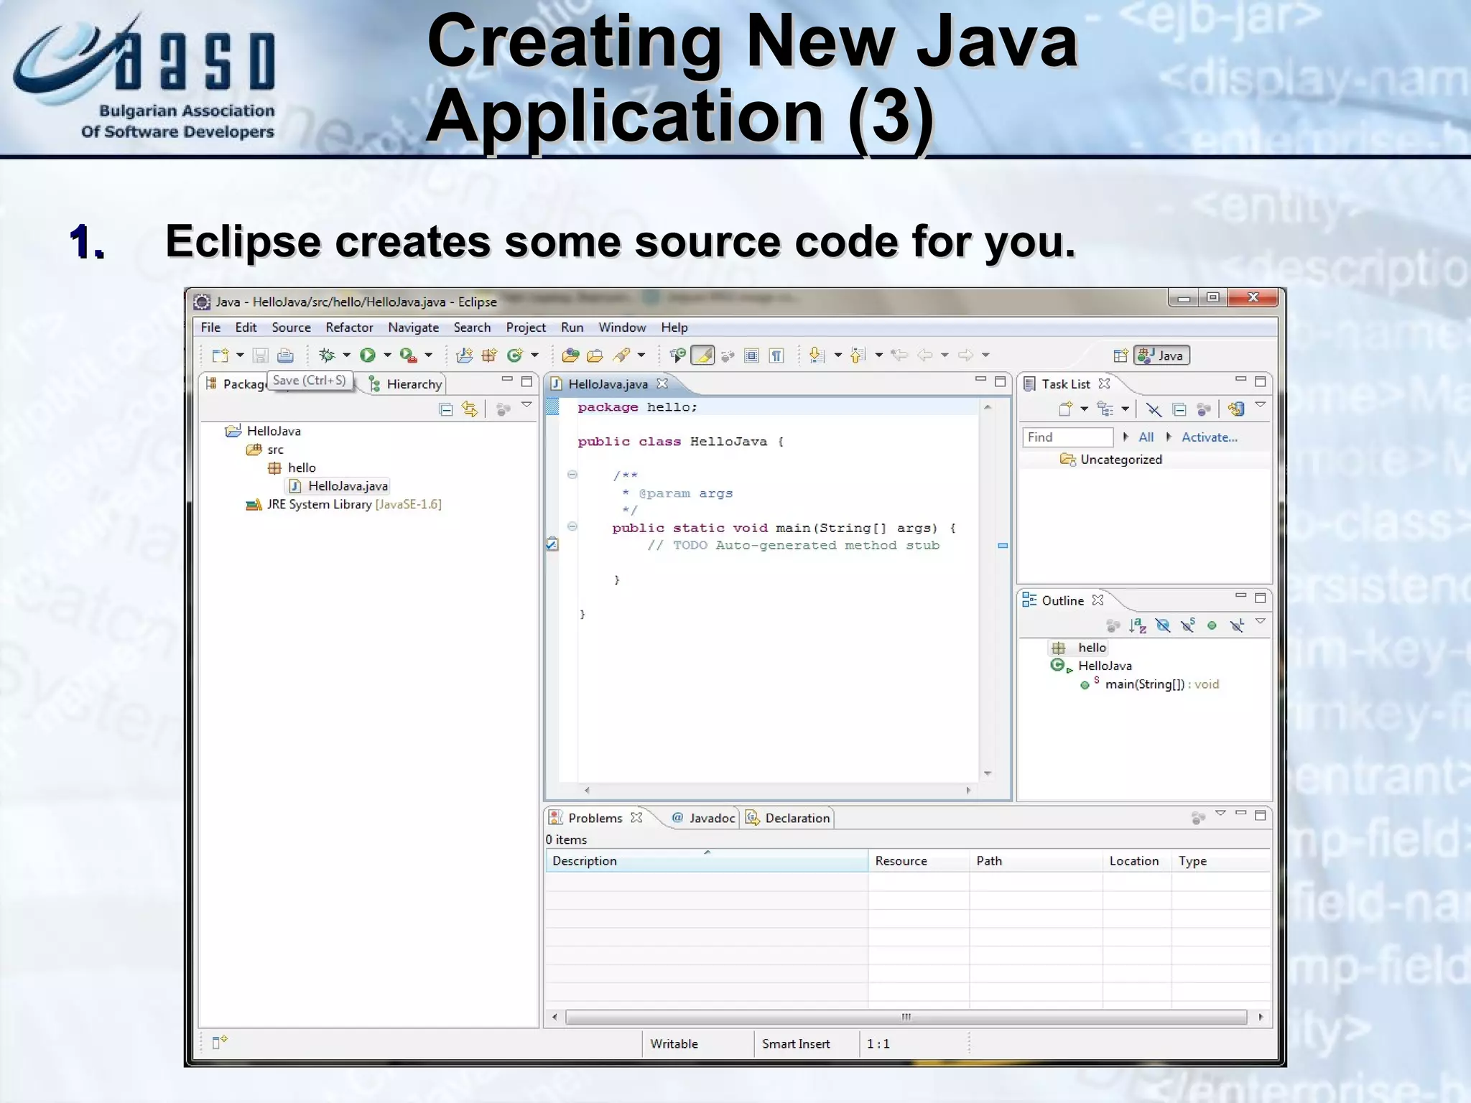Open the Navigate menu
This screenshot has width=1471, height=1103.
pyautogui.click(x=413, y=327)
